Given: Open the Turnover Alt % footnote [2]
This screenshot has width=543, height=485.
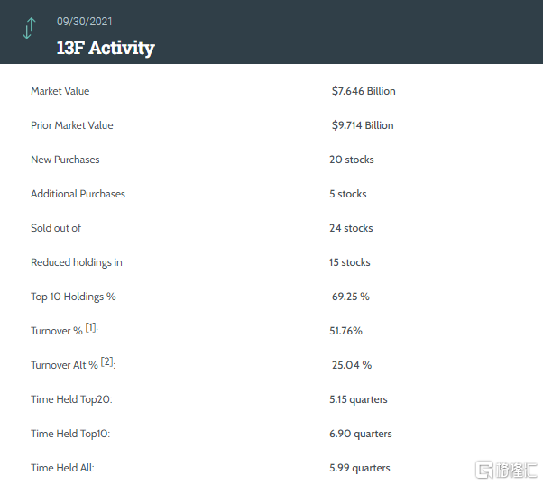Looking at the screenshot, I should [x=107, y=361].
